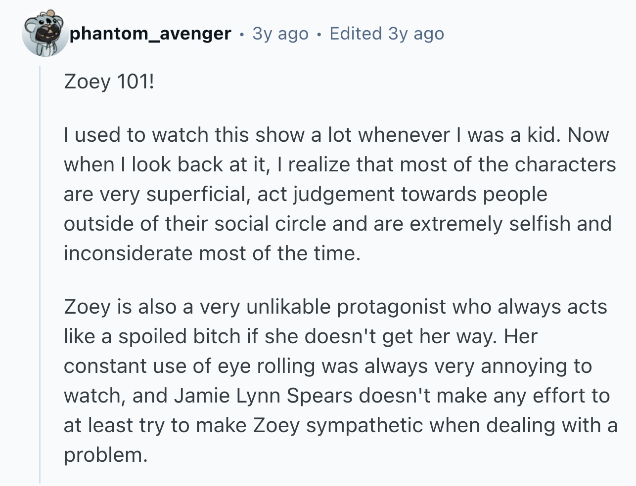Viewport: 636px width, 486px height.
Task: Click the final word 'problem.' of the comment
Action: coord(106,455)
